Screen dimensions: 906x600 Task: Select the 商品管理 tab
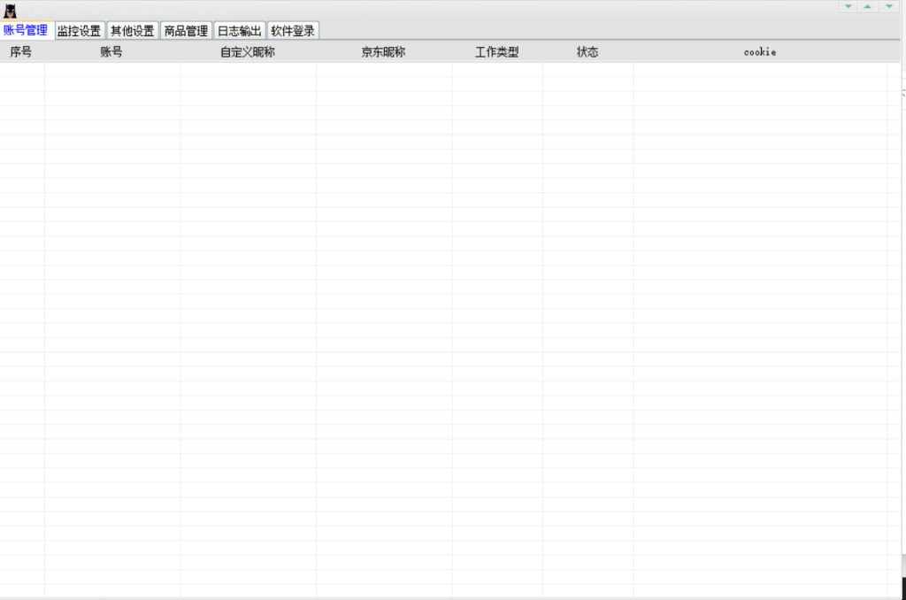[186, 31]
